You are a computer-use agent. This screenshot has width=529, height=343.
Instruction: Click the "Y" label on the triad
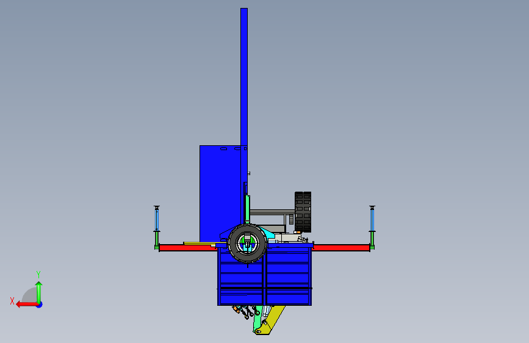[38, 275]
